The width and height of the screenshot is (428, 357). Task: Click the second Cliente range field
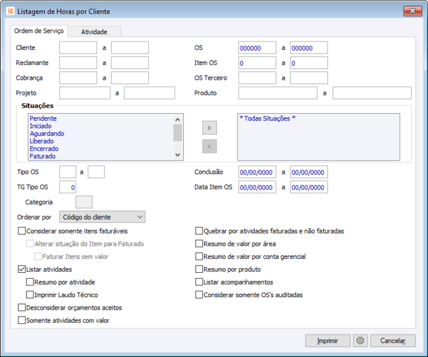click(130, 48)
